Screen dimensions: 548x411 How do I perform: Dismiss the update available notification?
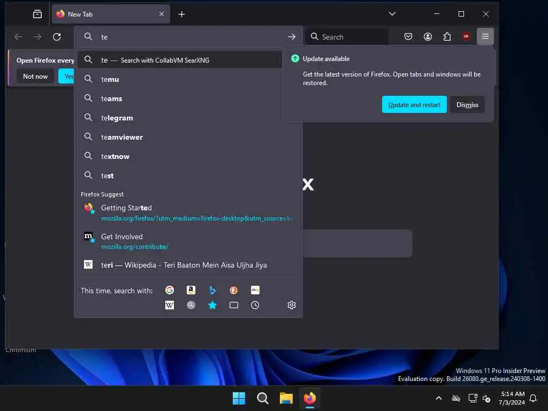[467, 104]
